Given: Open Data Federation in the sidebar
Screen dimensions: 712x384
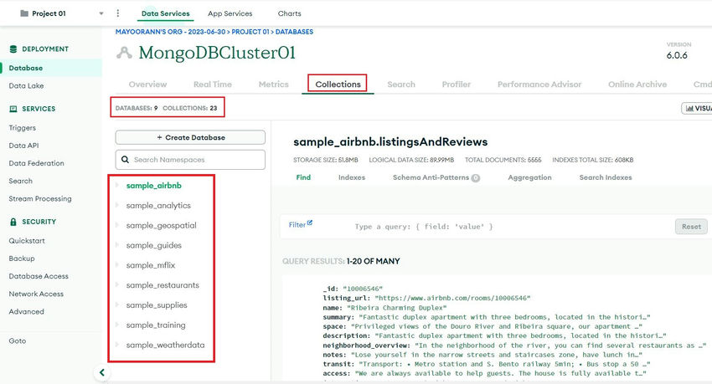Looking at the screenshot, I should coord(36,163).
